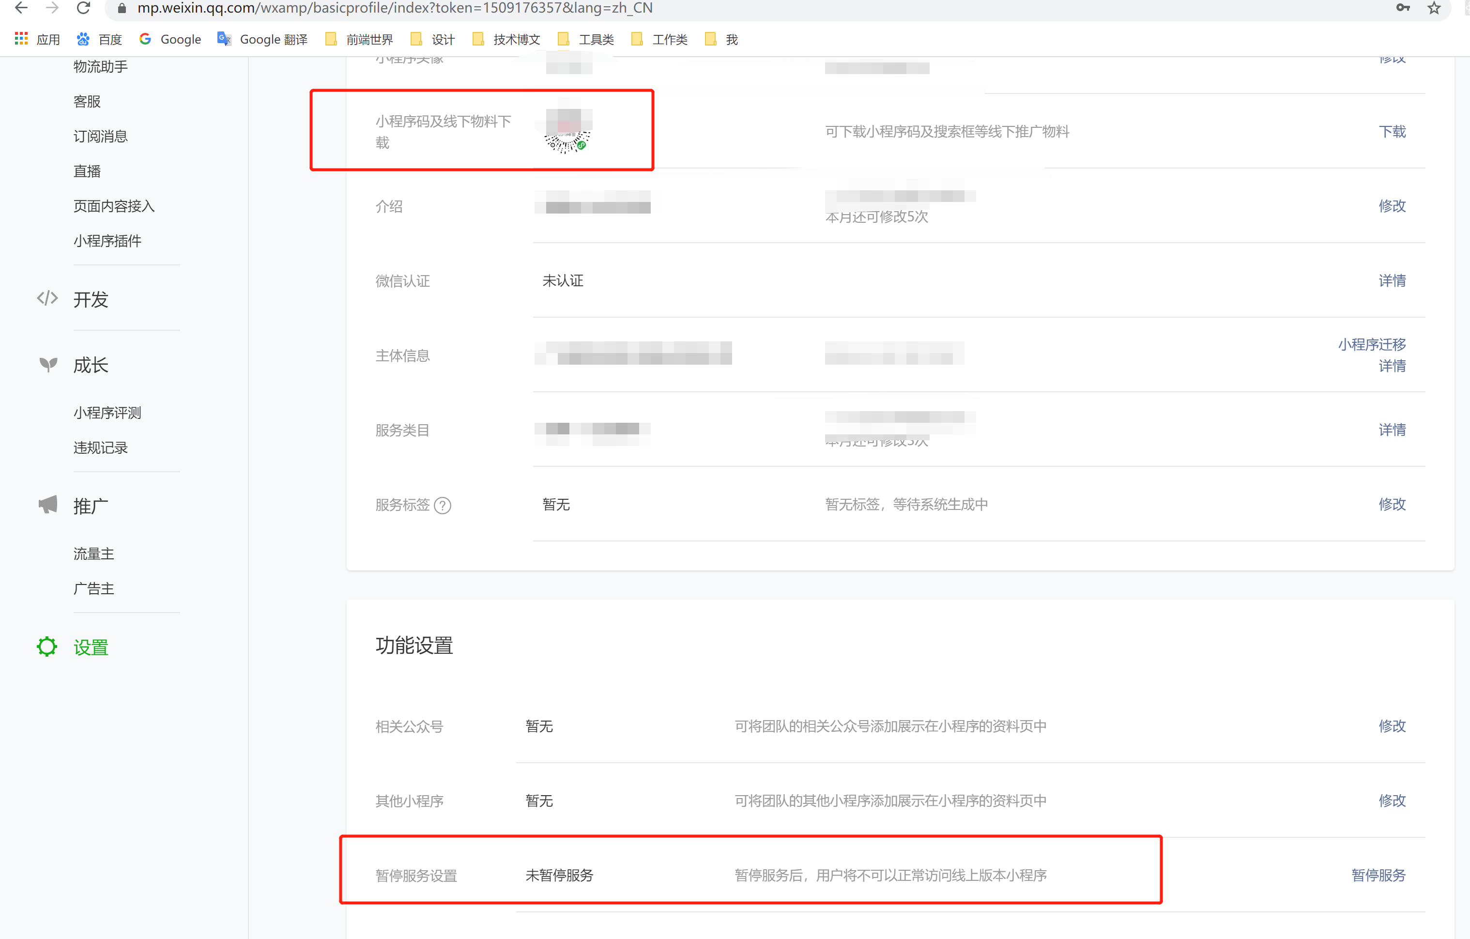This screenshot has width=1470, height=939.
Task: Select 小程序插件 in the sidebar menu
Action: click(107, 241)
